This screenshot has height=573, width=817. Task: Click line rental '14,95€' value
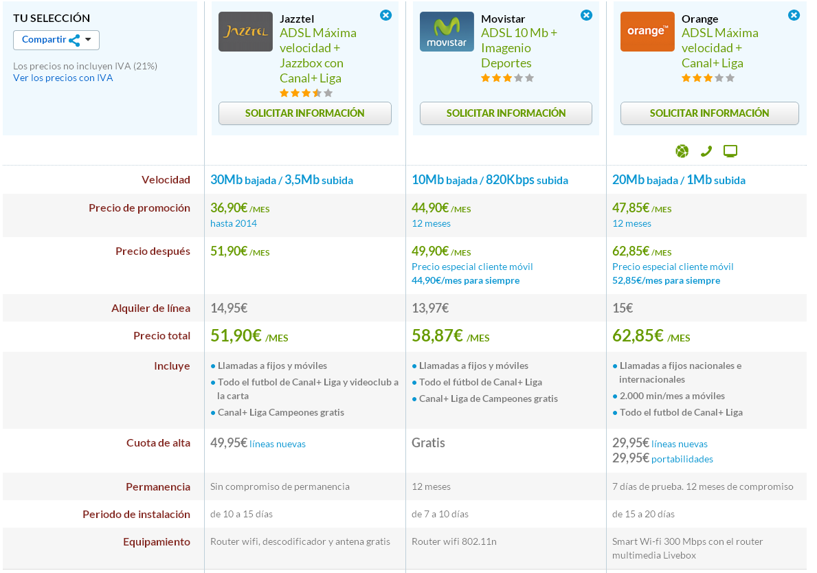pos(229,308)
